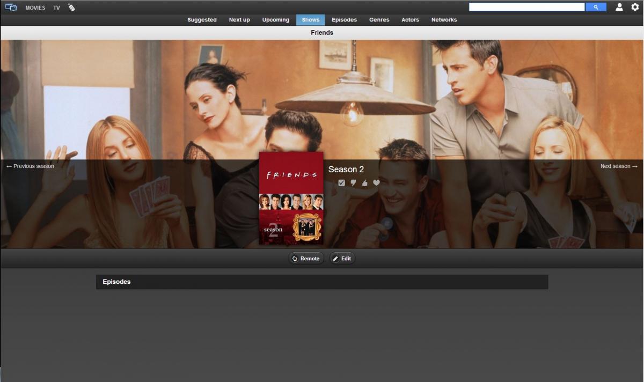644x382 pixels.
Task: Click the thumbs up like icon
Action: click(x=365, y=183)
